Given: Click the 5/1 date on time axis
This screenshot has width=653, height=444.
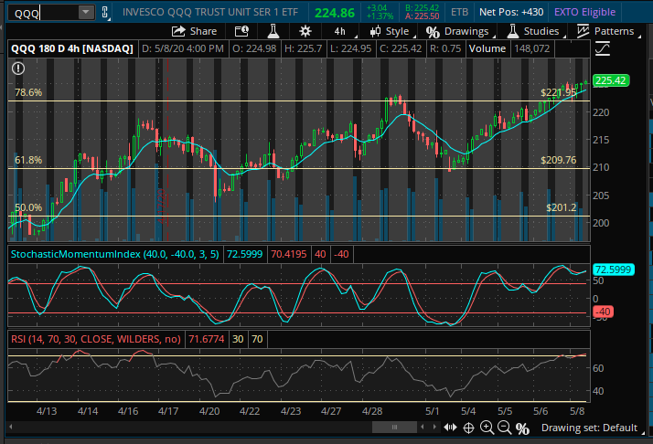Looking at the screenshot, I should click(432, 411).
